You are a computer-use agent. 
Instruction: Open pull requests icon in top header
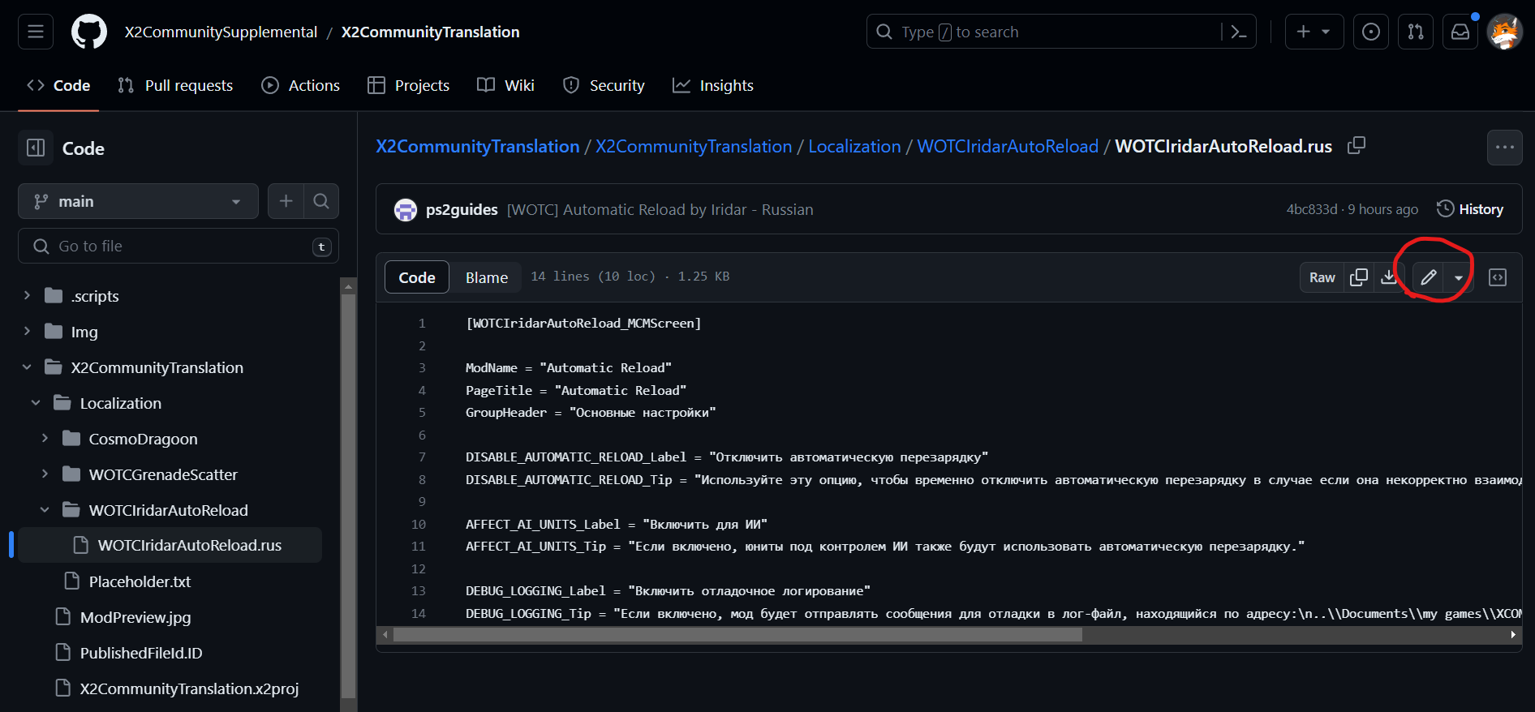tap(1416, 32)
